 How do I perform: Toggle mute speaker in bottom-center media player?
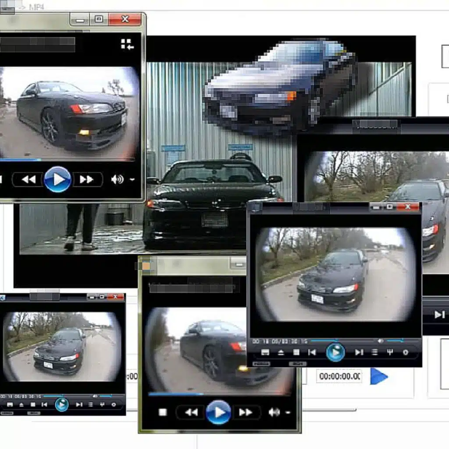click(274, 412)
